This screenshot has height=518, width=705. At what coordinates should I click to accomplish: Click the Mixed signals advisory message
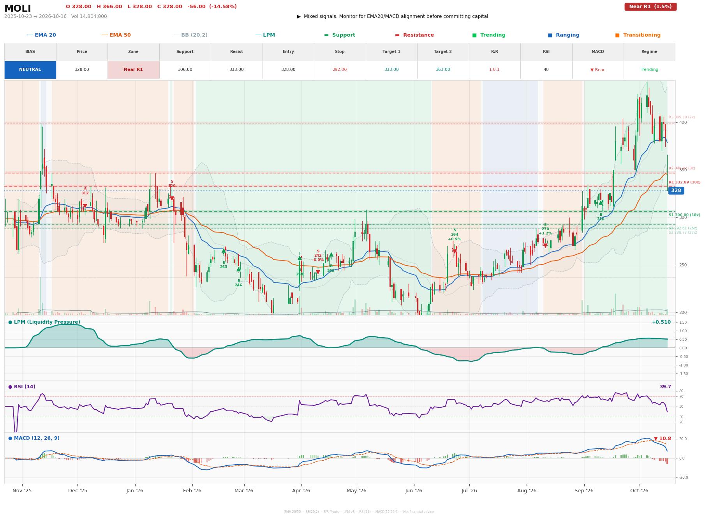click(x=393, y=16)
